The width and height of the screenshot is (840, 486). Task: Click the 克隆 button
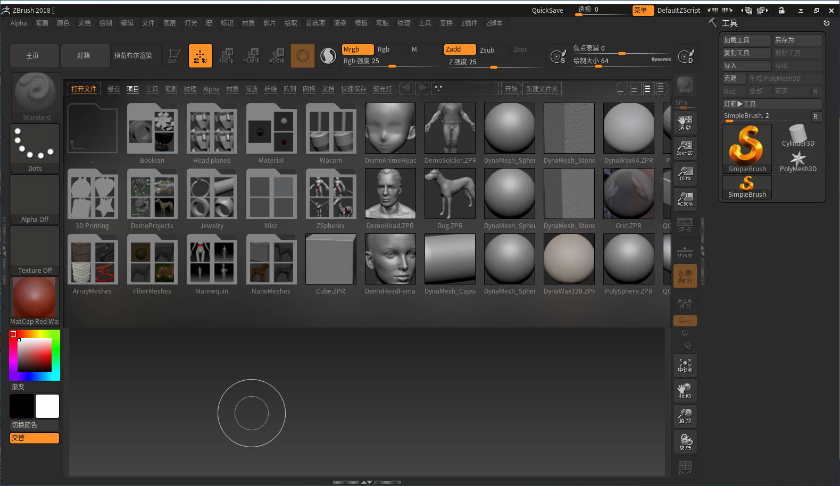click(734, 78)
